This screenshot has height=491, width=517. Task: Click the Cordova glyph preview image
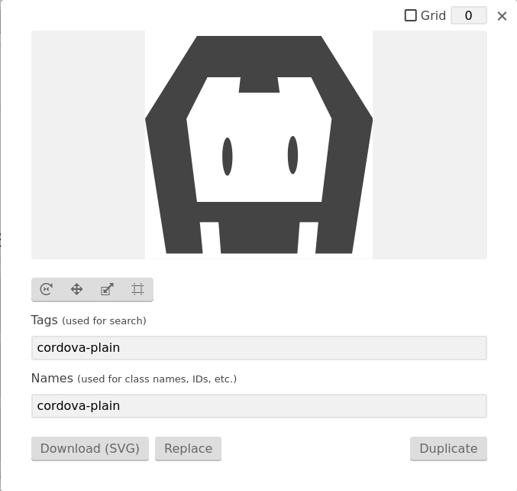click(x=259, y=145)
